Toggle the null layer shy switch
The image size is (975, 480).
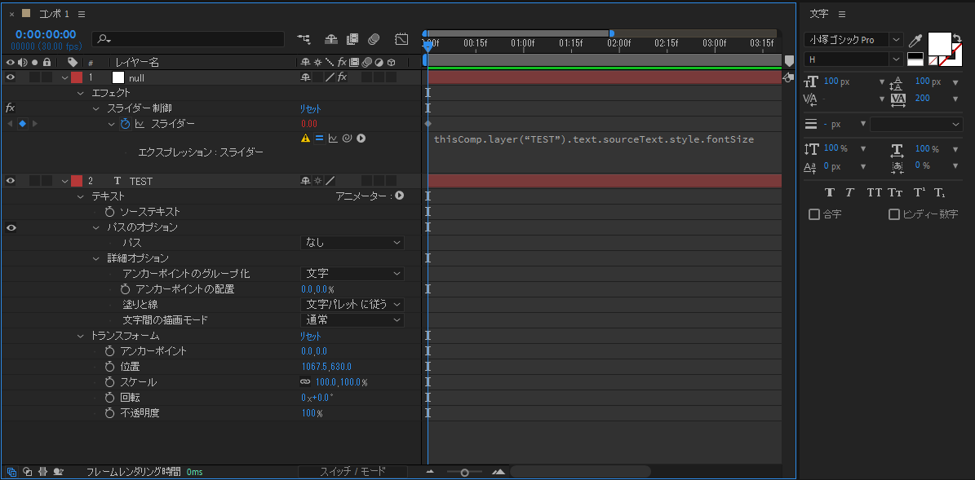click(305, 77)
